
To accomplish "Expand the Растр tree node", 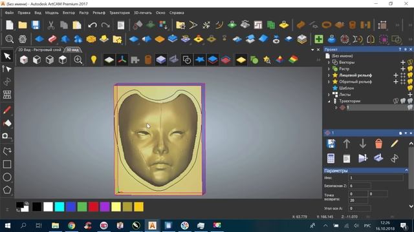I will coord(329,69).
